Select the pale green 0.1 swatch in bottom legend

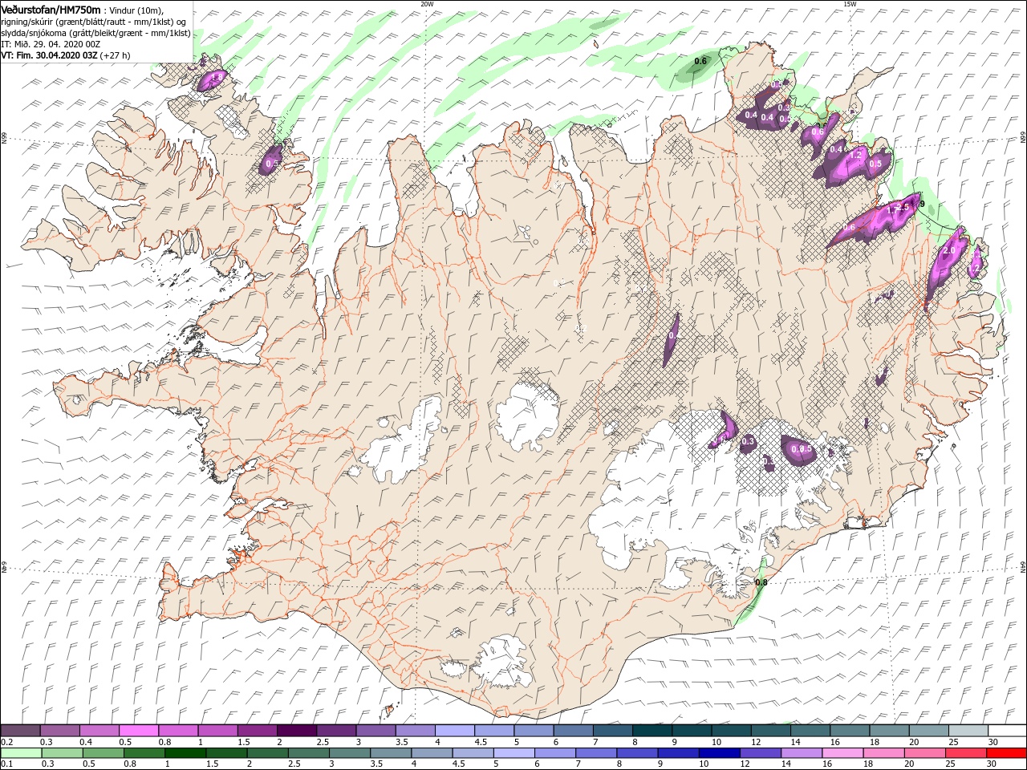point(20,754)
